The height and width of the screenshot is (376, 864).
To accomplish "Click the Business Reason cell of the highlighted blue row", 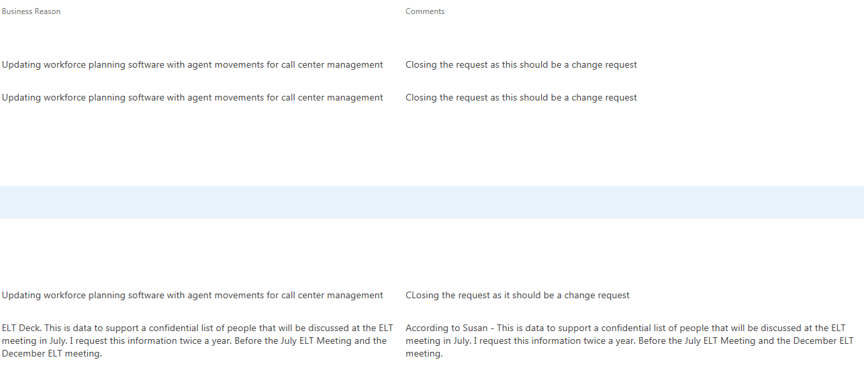I will point(201,202).
